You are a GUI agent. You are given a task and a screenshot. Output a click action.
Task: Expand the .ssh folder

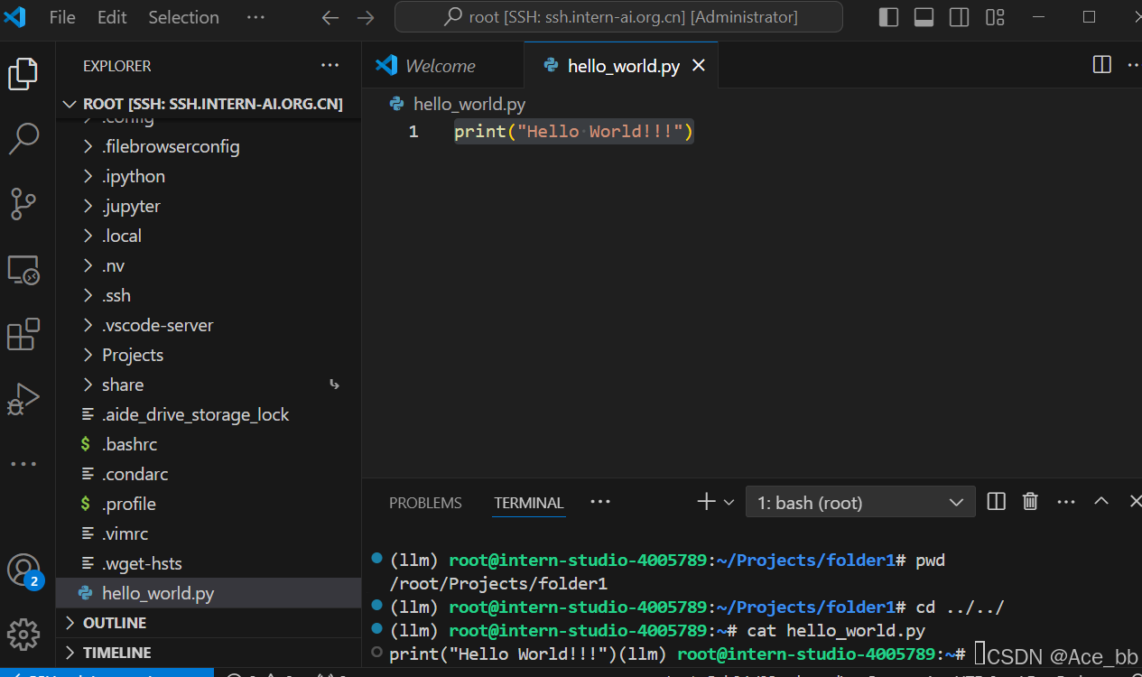[209, 295]
